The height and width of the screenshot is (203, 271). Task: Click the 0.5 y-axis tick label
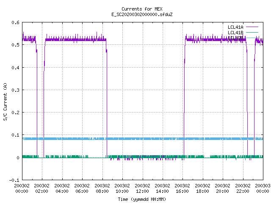15,45
